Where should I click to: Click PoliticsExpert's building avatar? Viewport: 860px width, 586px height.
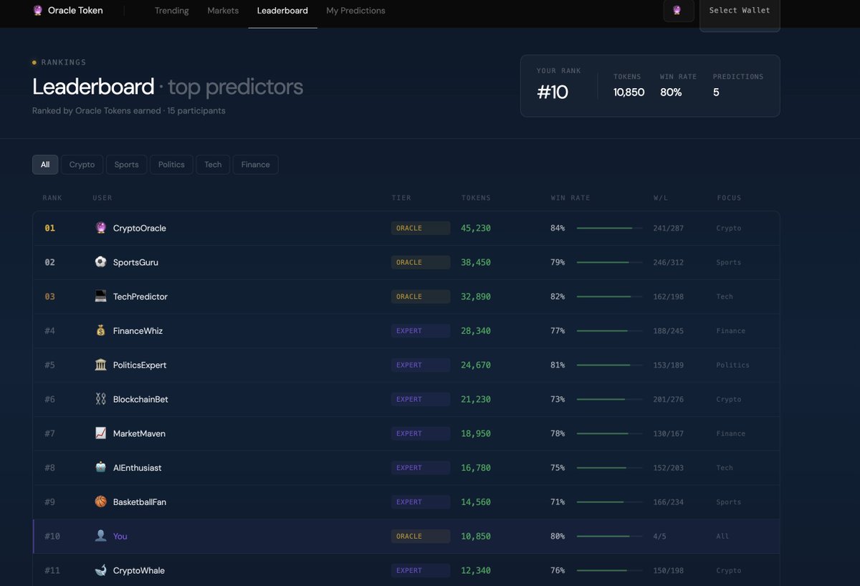coord(100,365)
